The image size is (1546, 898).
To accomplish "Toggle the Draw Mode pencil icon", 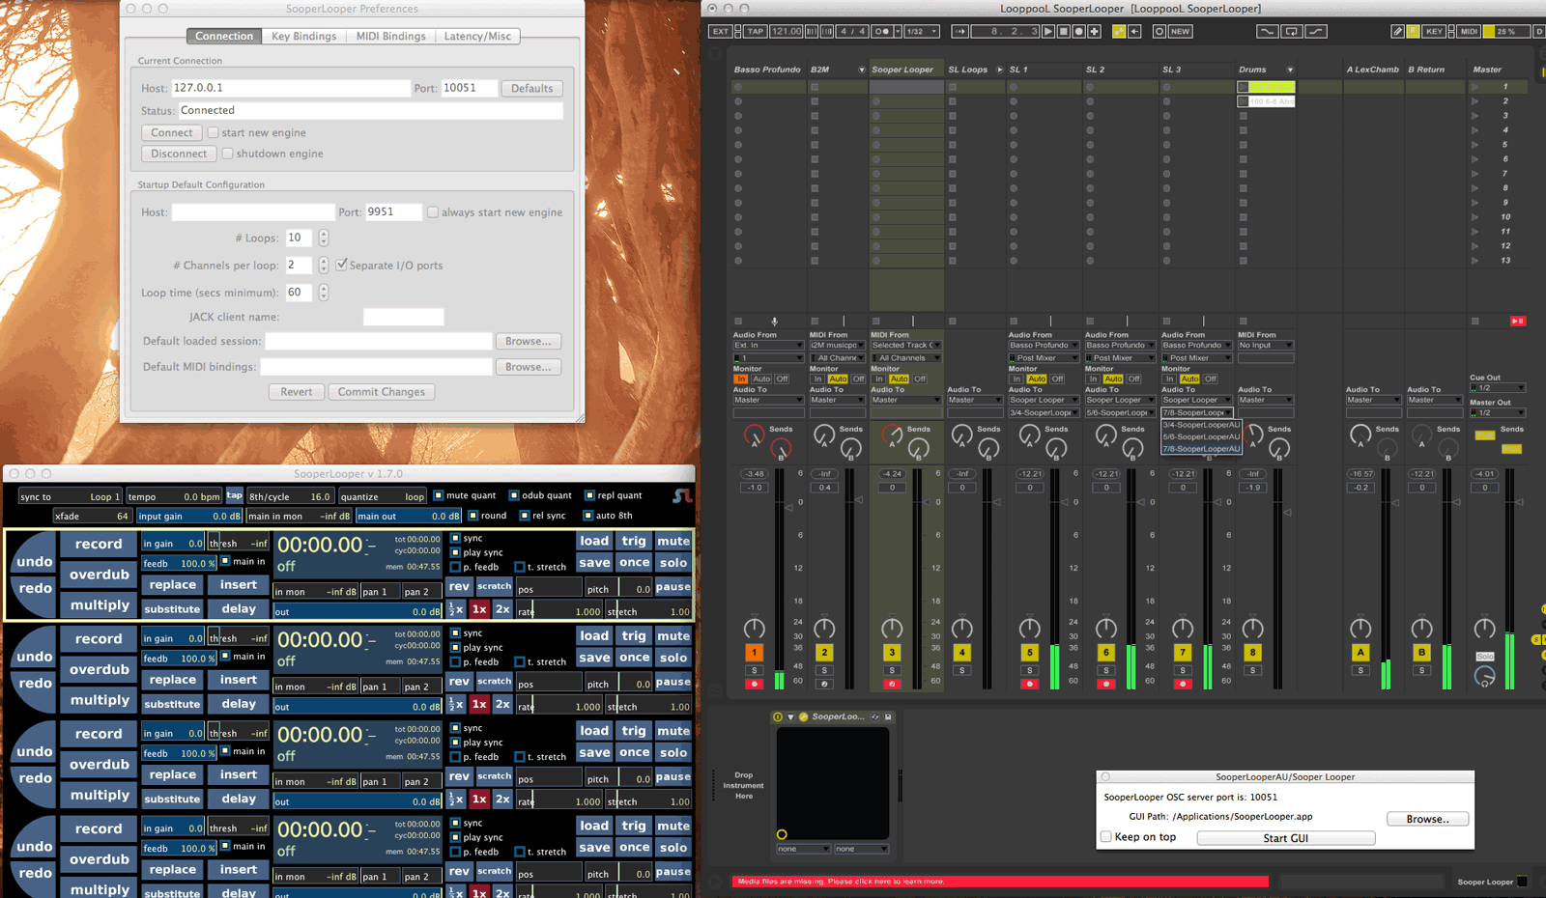I will point(1397,31).
